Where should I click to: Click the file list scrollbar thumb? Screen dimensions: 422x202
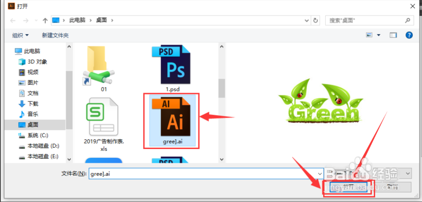click(x=222, y=88)
